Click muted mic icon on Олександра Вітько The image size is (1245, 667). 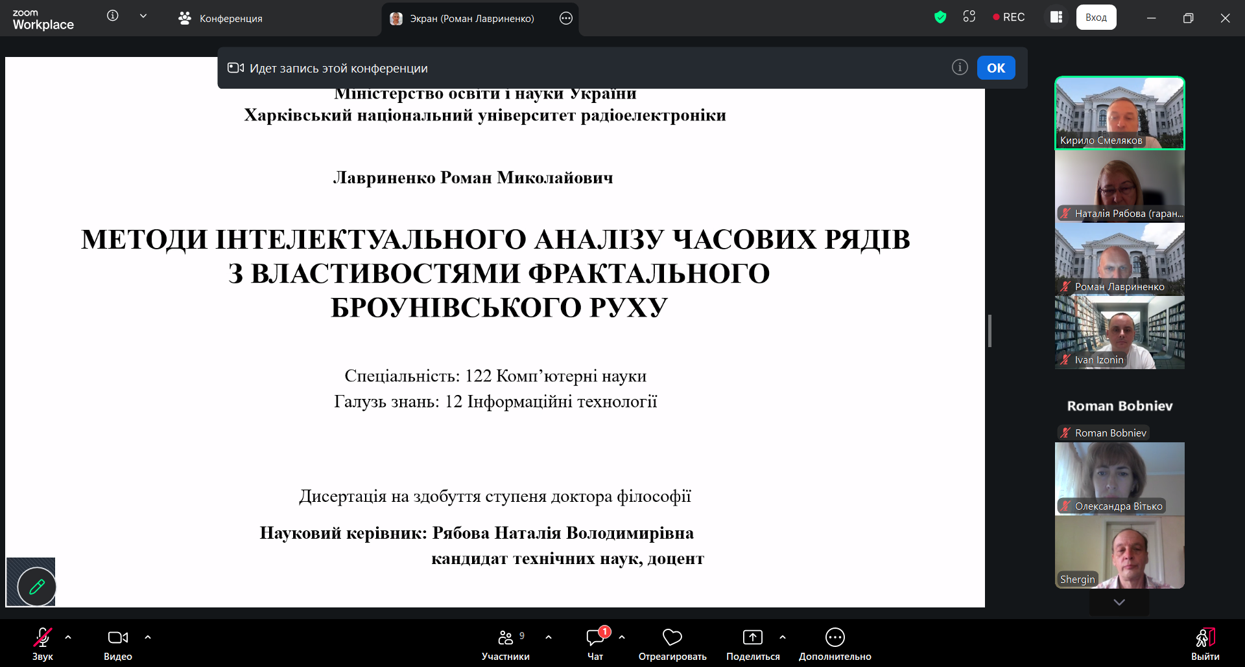click(x=1065, y=506)
